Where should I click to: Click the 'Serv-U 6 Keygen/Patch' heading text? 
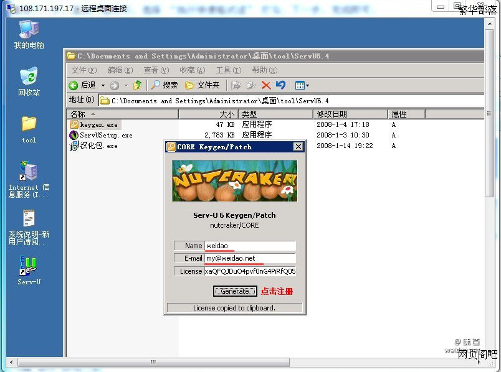point(234,215)
